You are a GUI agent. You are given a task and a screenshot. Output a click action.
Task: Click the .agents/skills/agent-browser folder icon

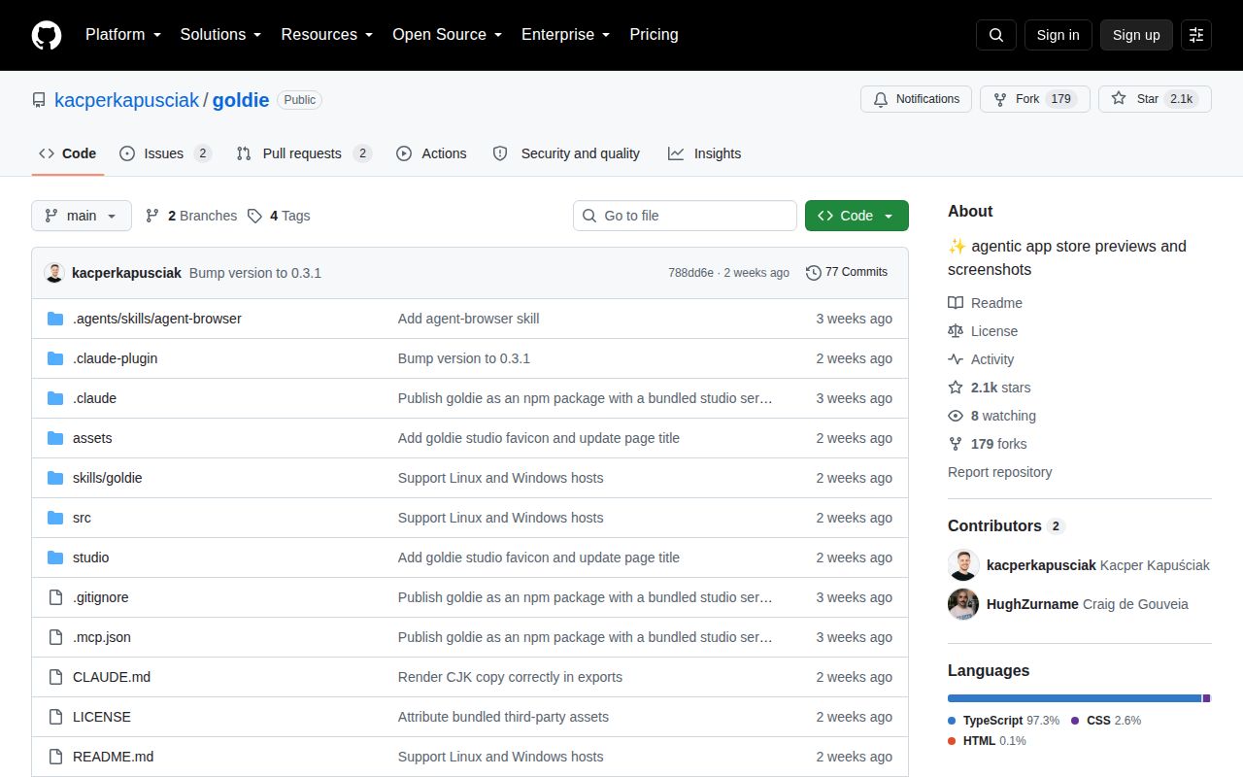pyautogui.click(x=55, y=319)
